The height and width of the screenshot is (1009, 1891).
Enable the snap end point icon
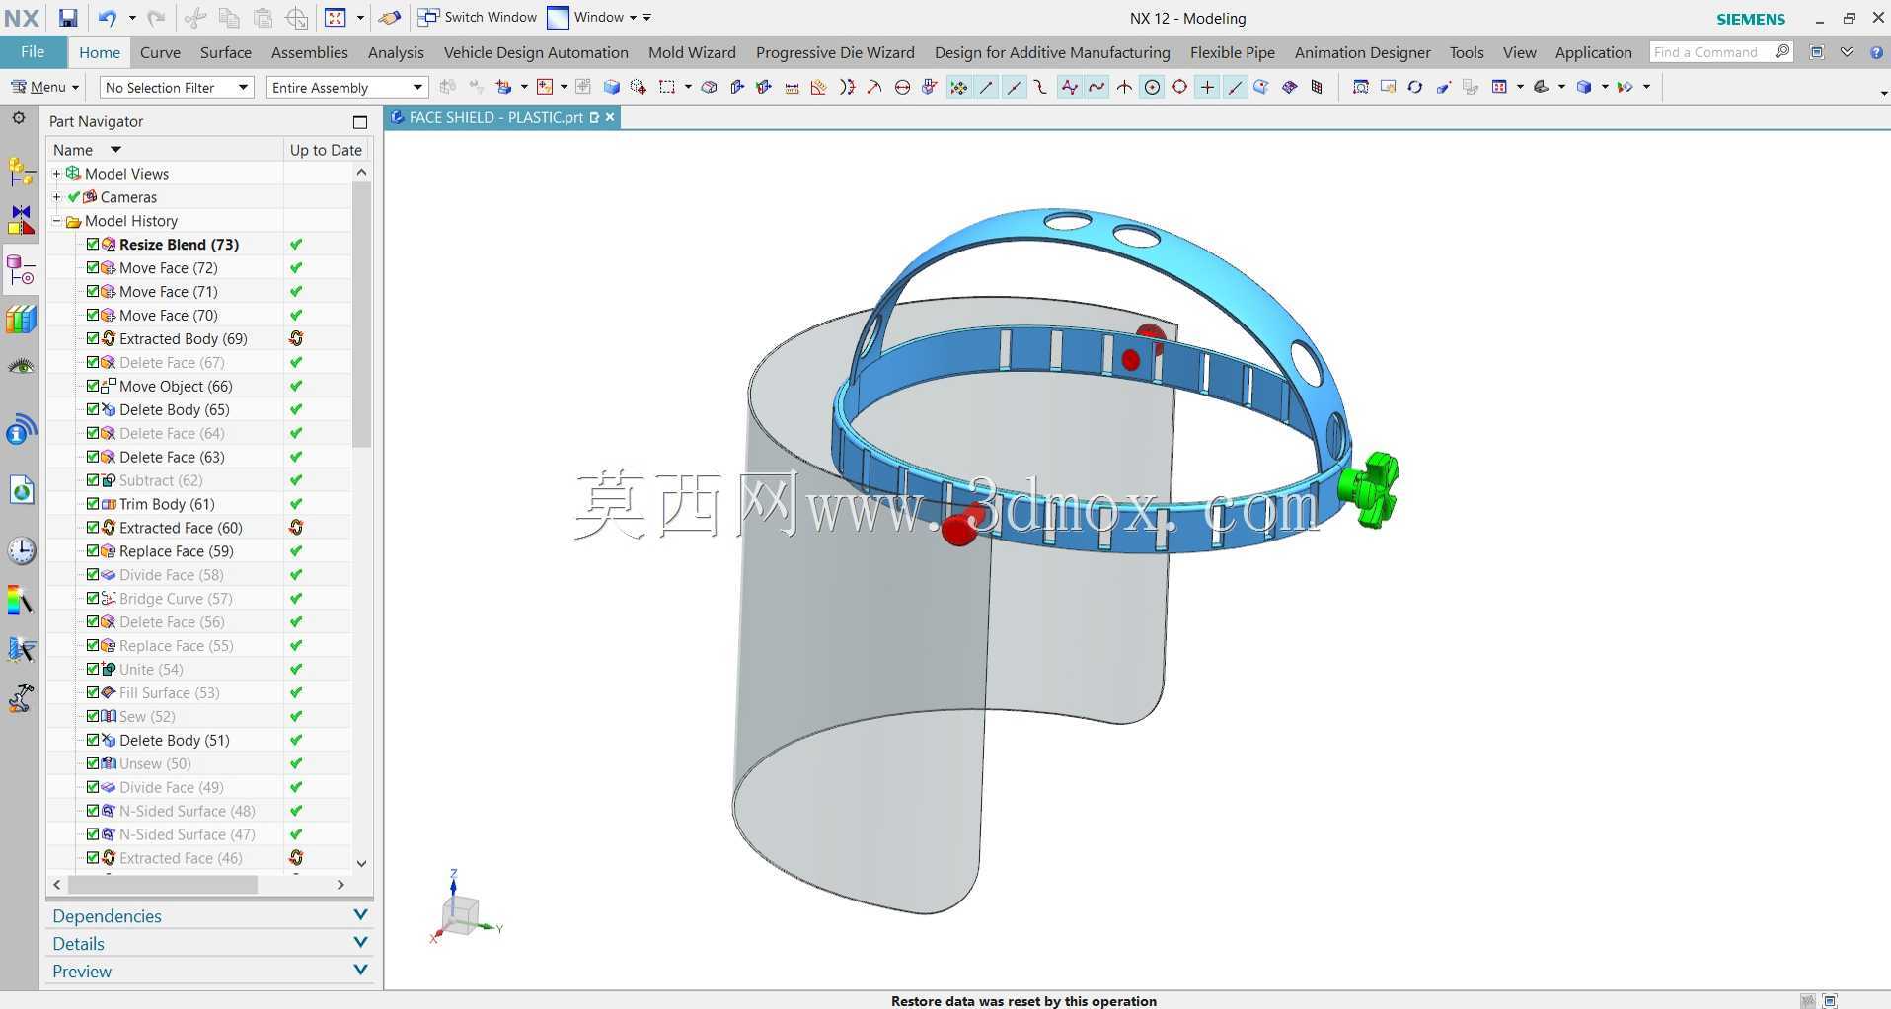(986, 87)
